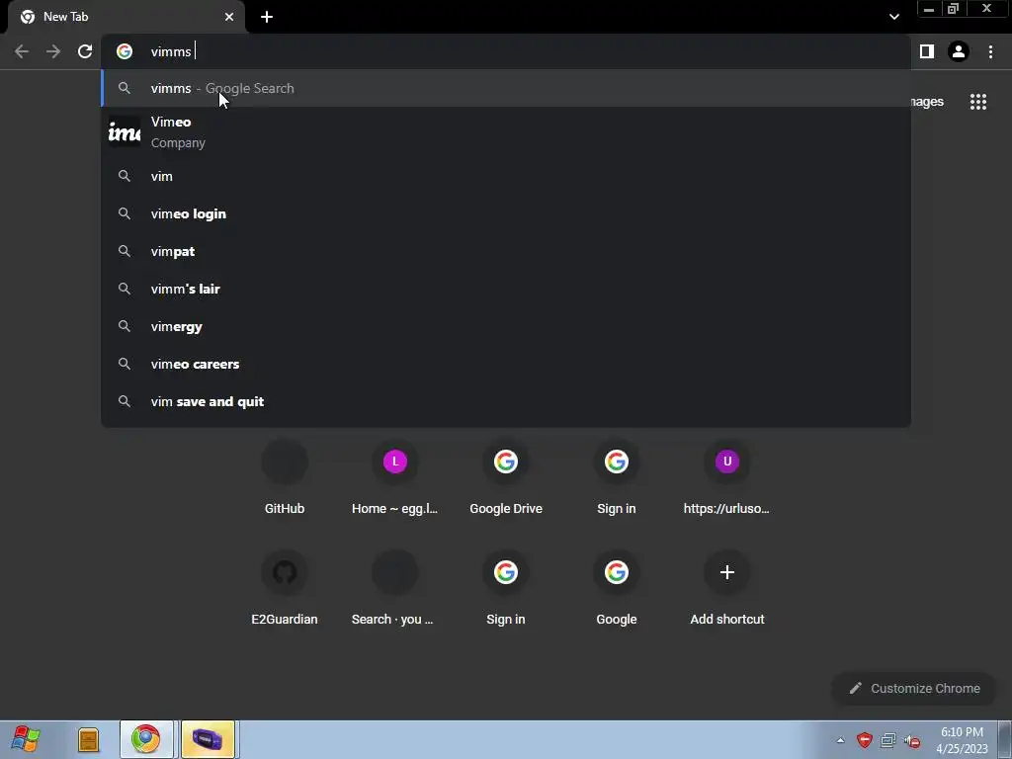Choose the 'vimergy' suggestion
The width and height of the screenshot is (1012, 759).
(x=506, y=326)
